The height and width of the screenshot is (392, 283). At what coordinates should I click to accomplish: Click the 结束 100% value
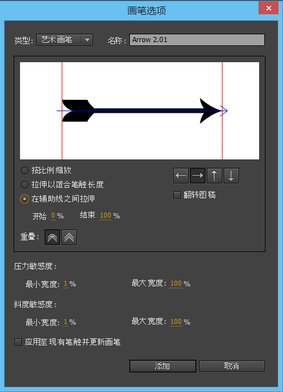(x=105, y=216)
